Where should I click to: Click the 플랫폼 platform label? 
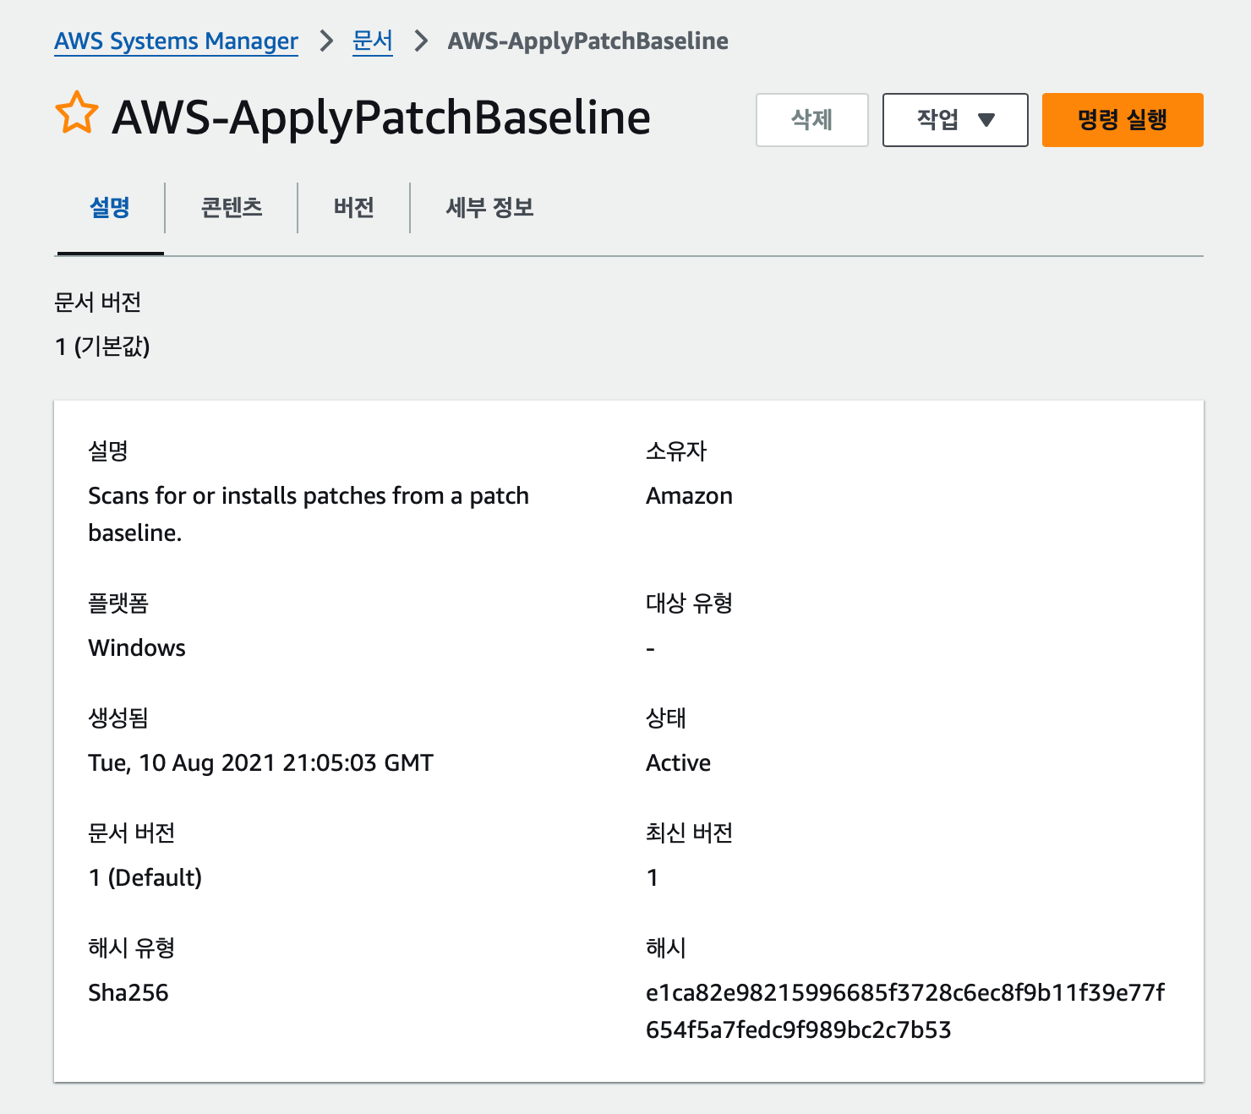(x=118, y=603)
